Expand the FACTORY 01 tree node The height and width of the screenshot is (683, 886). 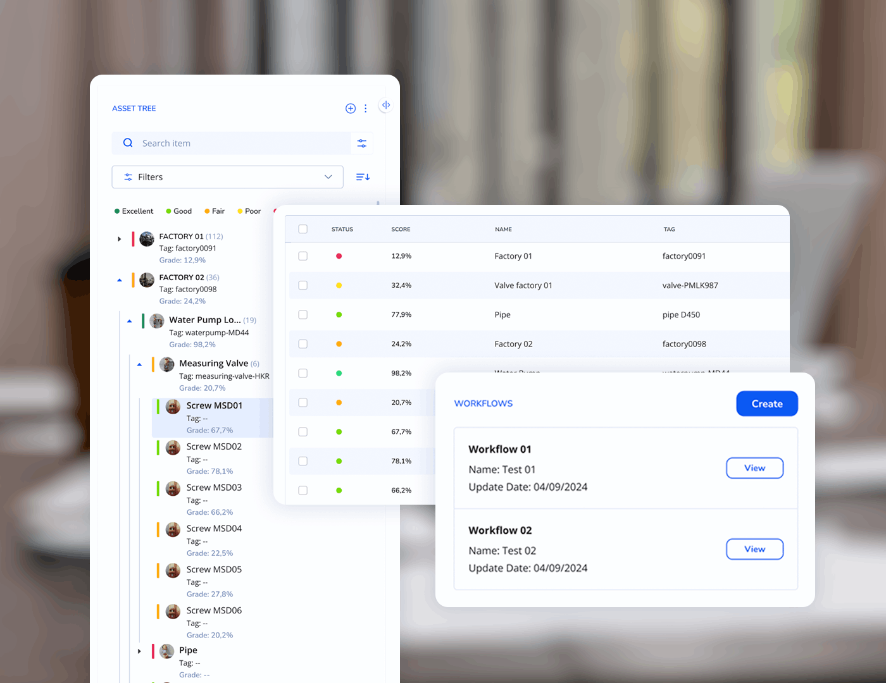tap(119, 239)
